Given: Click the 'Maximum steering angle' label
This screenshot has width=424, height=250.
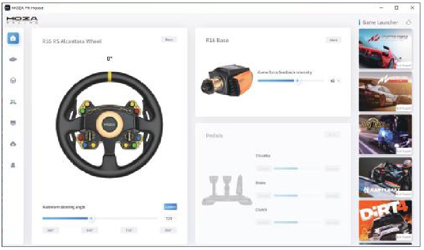Looking at the screenshot, I should [64, 207].
